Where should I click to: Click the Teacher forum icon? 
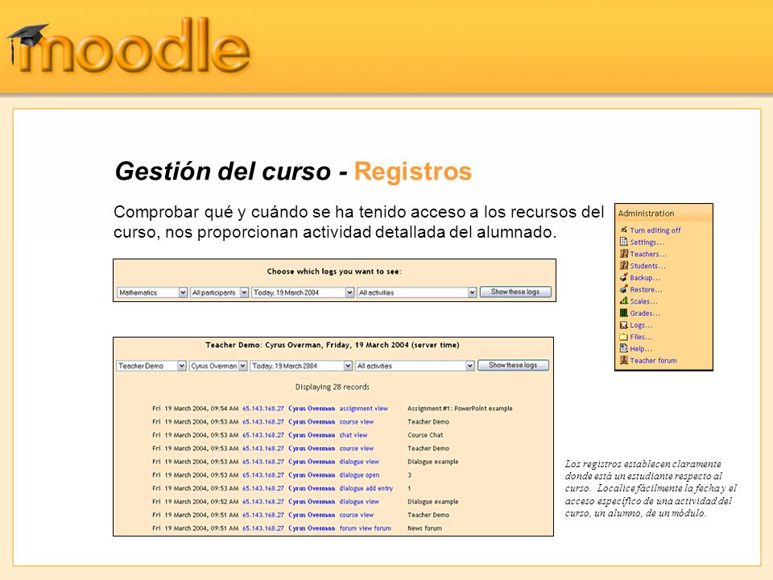pyautogui.click(x=623, y=360)
